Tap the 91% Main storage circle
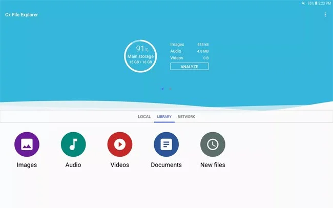This screenshot has height=208, width=333. click(139, 56)
